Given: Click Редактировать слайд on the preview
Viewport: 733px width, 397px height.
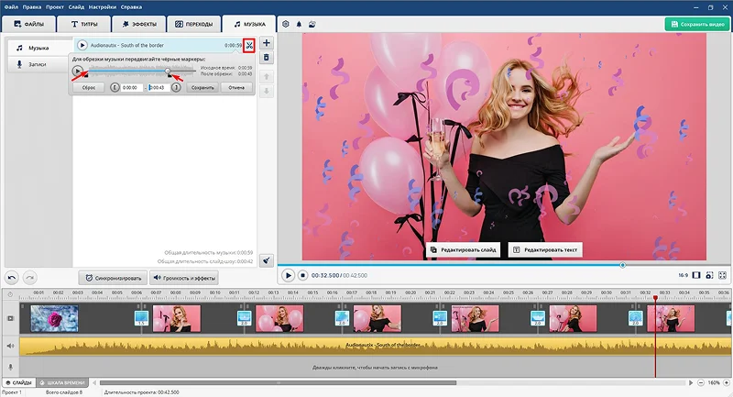Looking at the screenshot, I should click(x=464, y=249).
